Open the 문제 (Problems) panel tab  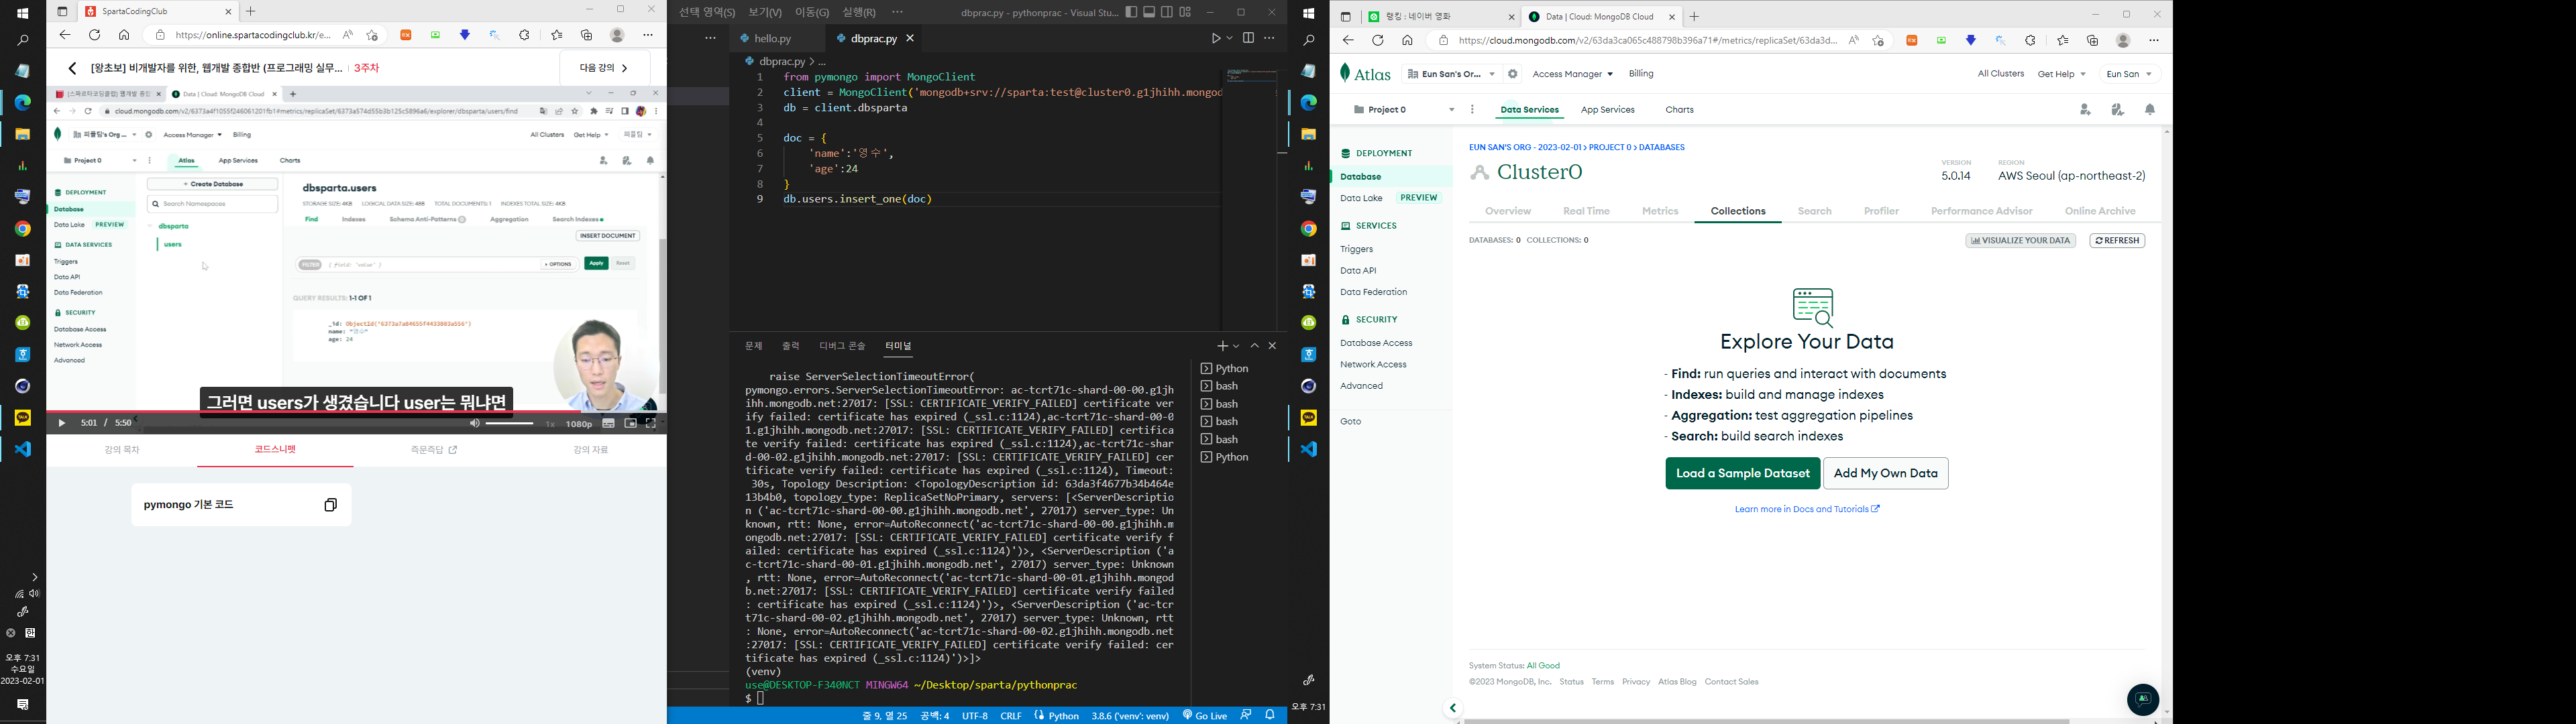point(753,346)
